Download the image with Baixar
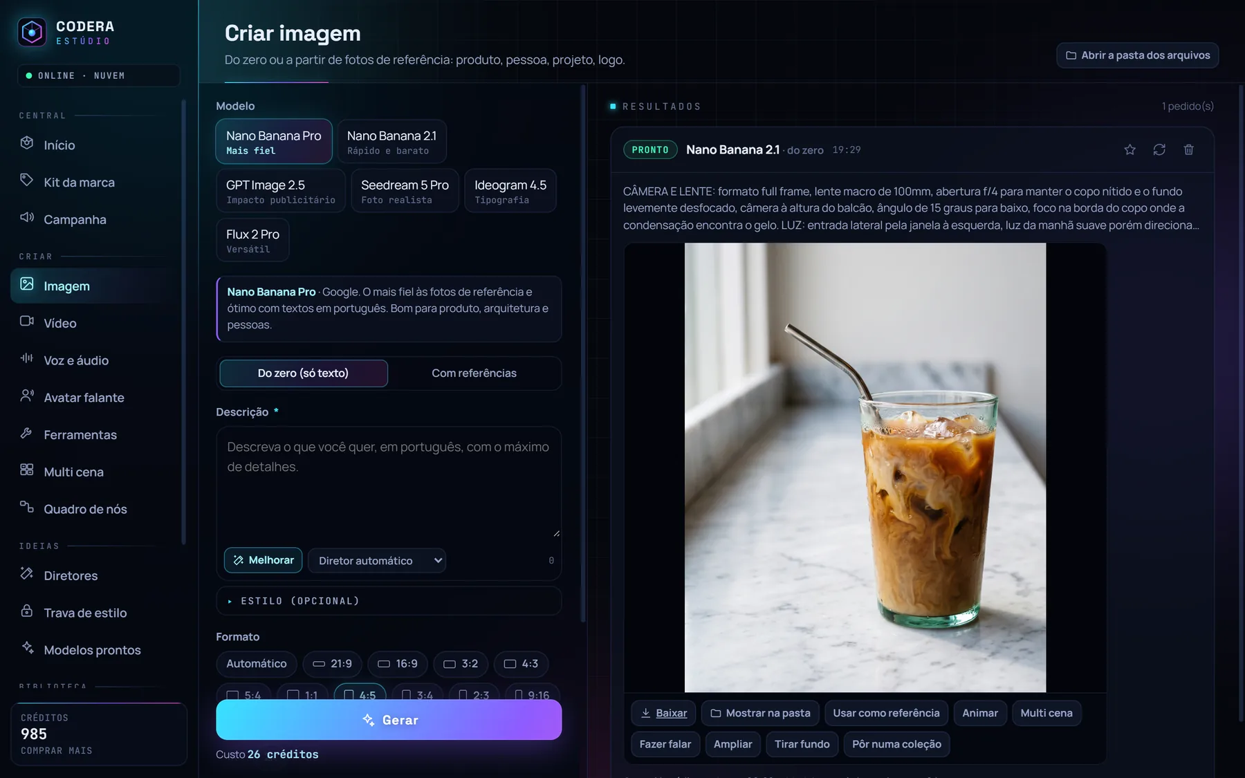Viewport: 1245px width, 778px height. (663, 713)
